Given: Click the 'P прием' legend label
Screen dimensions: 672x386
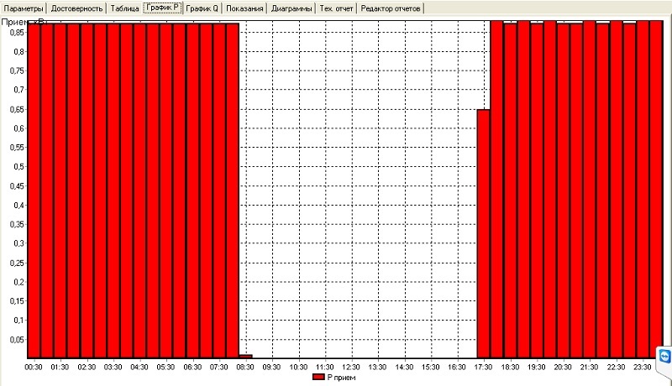Looking at the screenshot, I should click(341, 378).
